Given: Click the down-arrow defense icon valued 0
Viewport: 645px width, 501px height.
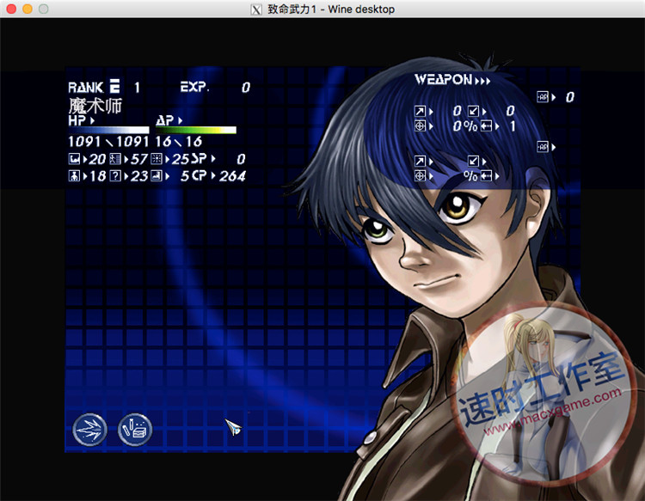Looking at the screenshot, I should 474,112.
